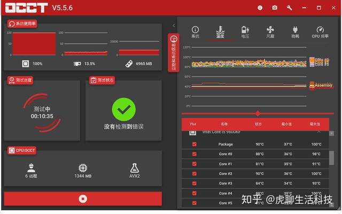Click the plug icon of the 功耗 tab
The image size is (342, 214).
pyautogui.click(x=295, y=29)
